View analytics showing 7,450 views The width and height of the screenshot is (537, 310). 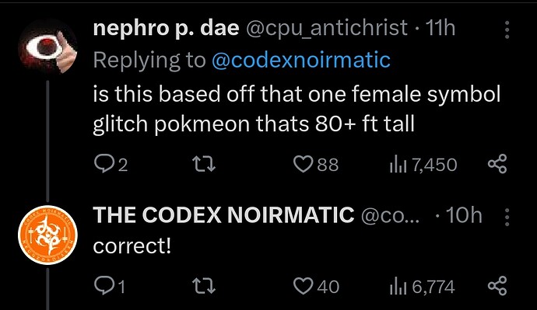[423, 165]
